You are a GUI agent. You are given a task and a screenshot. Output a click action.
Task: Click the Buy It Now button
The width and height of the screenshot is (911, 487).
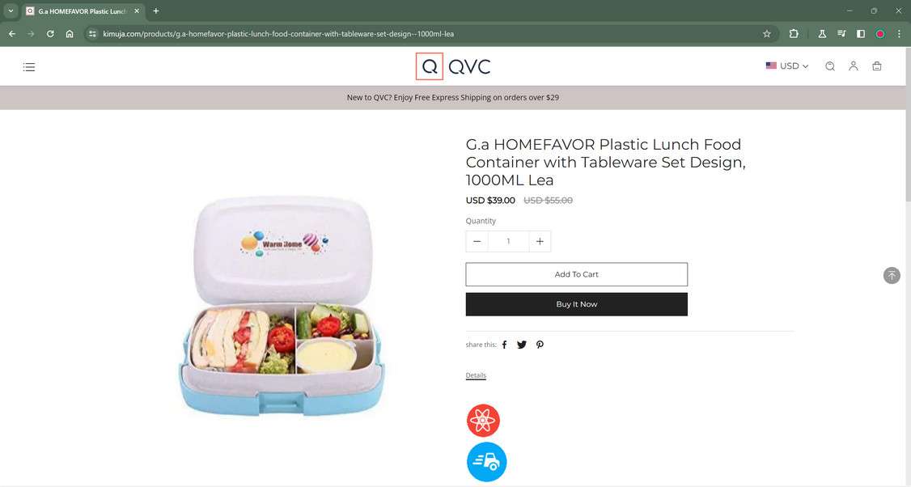576,304
